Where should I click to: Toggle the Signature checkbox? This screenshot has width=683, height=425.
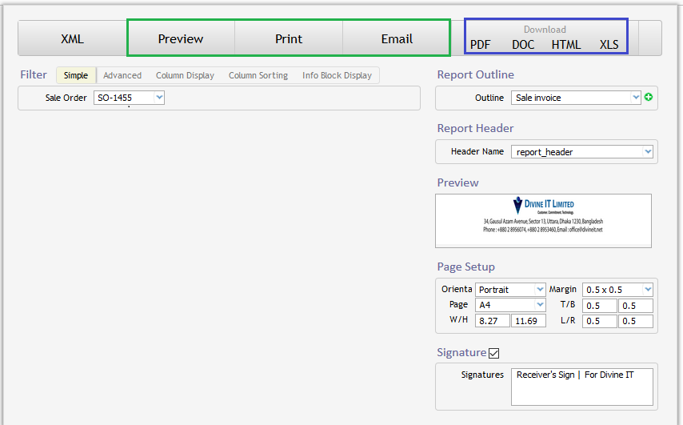coord(493,353)
